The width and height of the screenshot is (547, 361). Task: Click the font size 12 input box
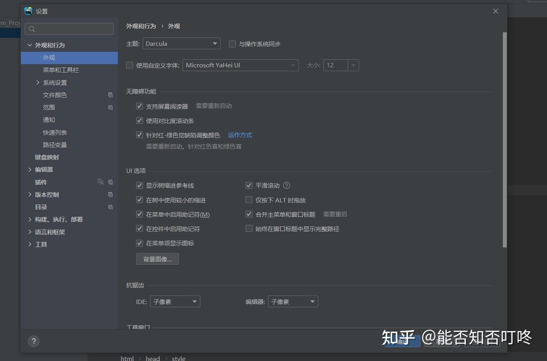click(x=336, y=65)
